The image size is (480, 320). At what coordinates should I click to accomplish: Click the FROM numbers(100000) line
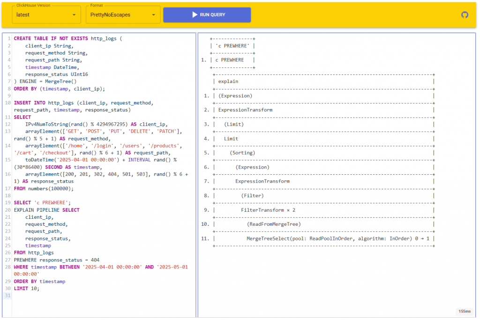(44, 188)
